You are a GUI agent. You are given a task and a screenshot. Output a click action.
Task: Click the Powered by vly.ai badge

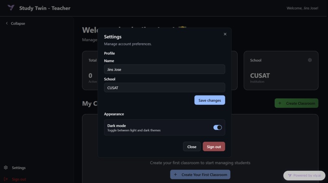(304, 175)
